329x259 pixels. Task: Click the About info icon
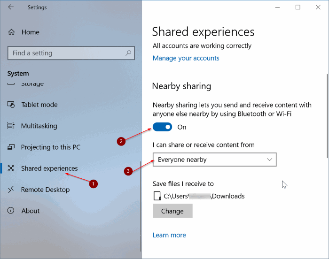(x=11, y=211)
